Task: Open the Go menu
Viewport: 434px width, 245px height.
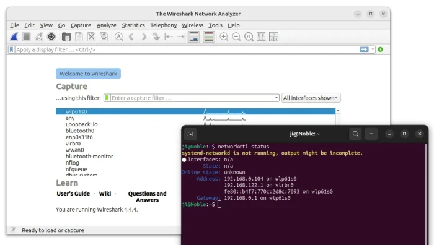Action: 61,25
